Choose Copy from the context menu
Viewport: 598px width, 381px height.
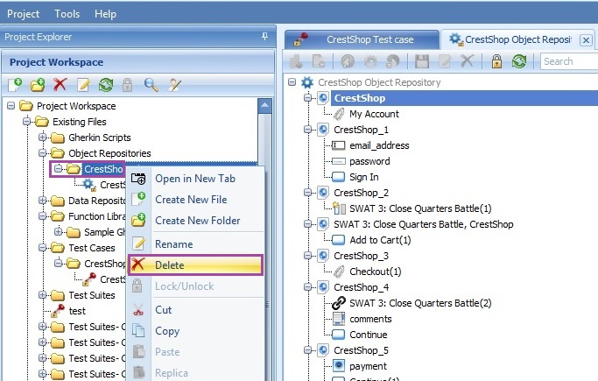coord(195,331)
